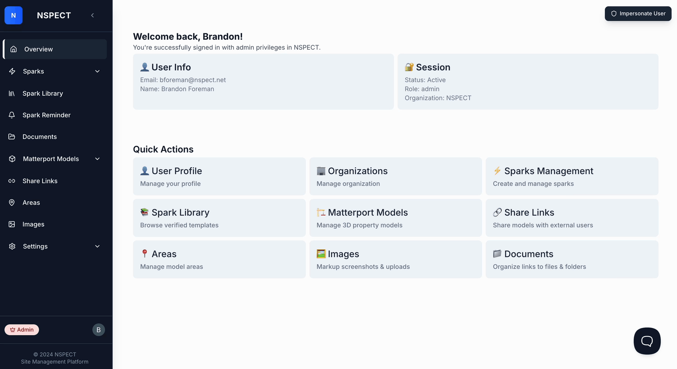Expand the Settings submenu chevron

97,246
